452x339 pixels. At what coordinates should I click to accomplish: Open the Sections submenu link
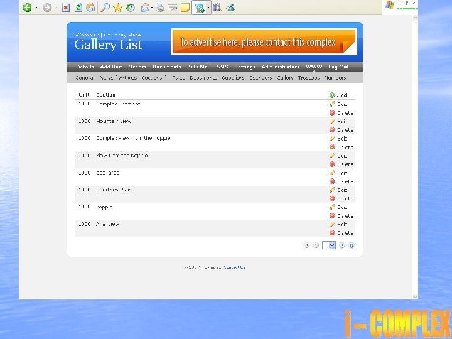coord(152,78)
